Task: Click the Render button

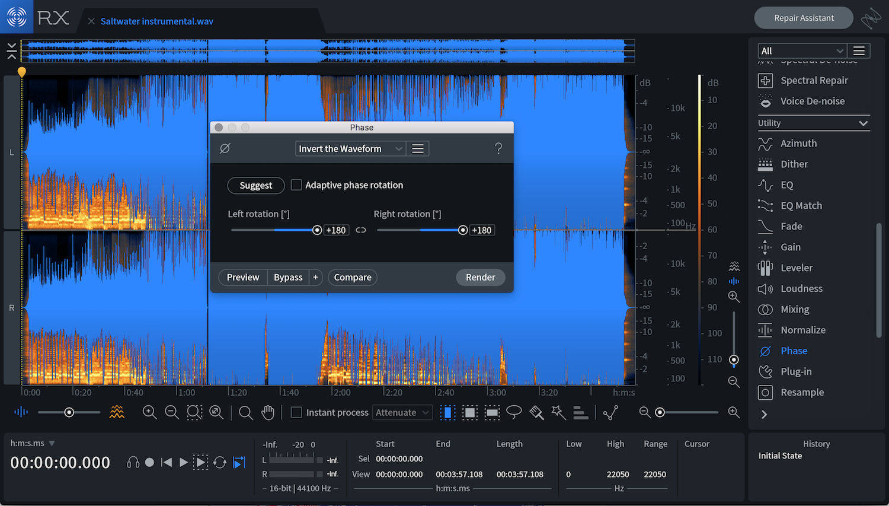Action: point(480,278)
